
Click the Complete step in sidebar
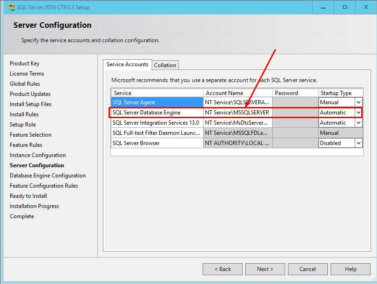[x=22, y=216]
